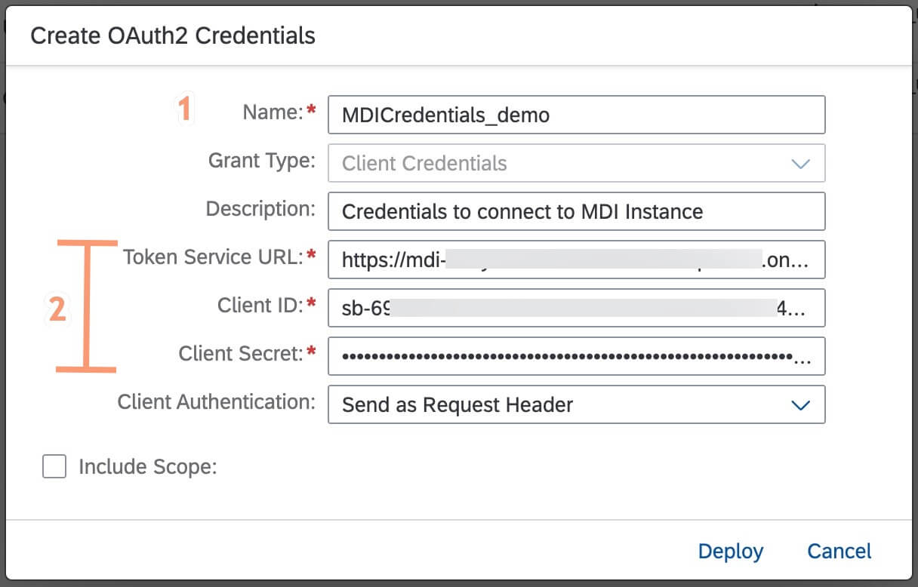Screen dimensions: 918x587
Task: Select the Send as Request Header value
Action: pos(458,405)
